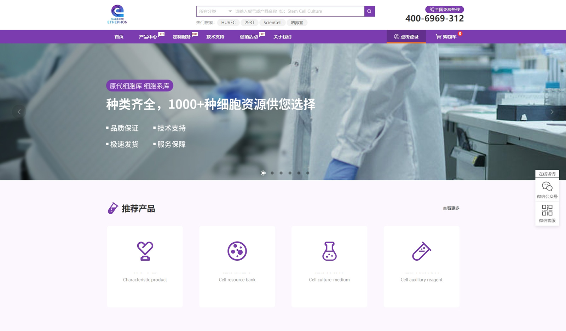The height and width of the screenshot is (331, 566).
Task: Go to the next banner slide arrow
Action: (x=551, y=112)
